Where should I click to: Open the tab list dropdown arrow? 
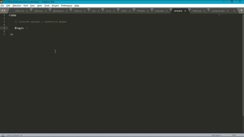tap(241, 11)
